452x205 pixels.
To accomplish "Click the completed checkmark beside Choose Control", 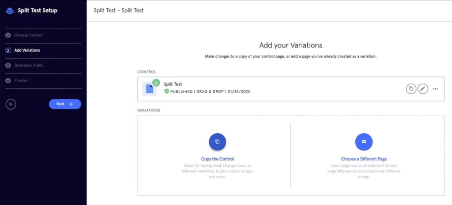I will [x=8, y=35].
